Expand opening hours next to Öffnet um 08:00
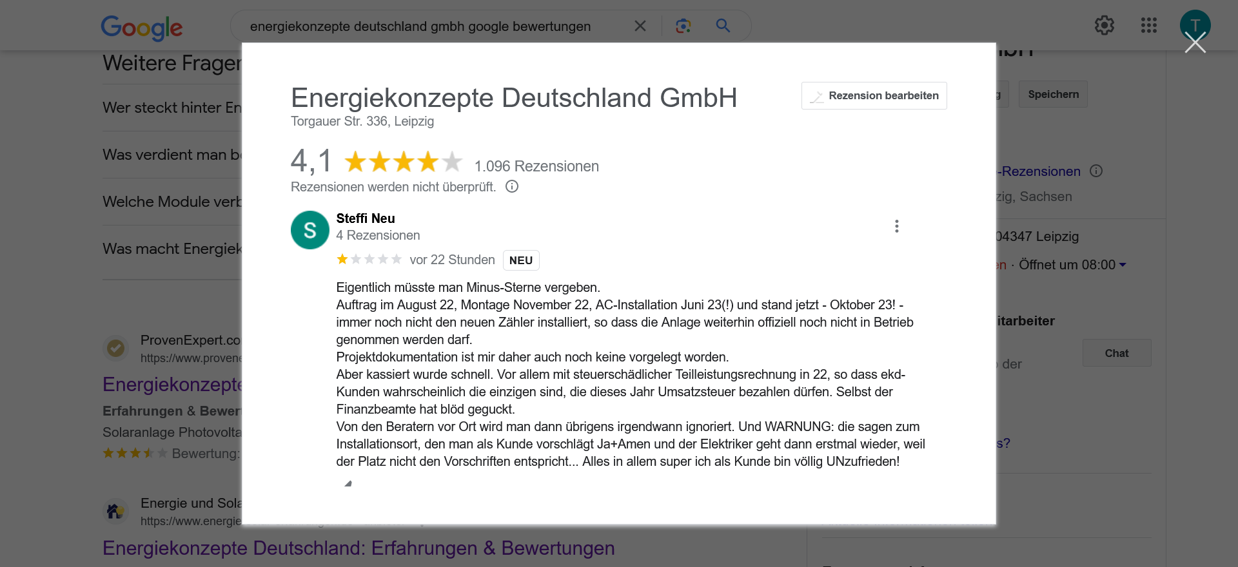This screenshot has height=567, width=1238. [1123, 265]
